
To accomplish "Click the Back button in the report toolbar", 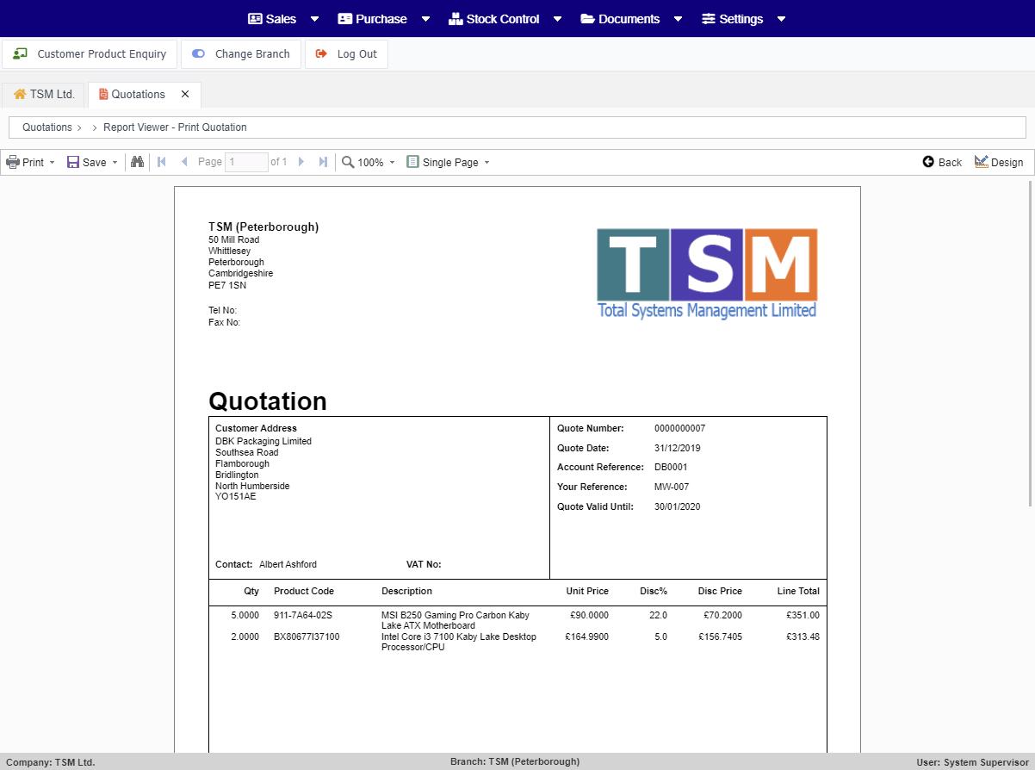I will [x=942, y=162].
